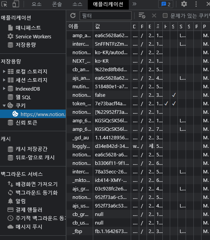Open 배경화면 가져오기 background service

tap(37, 184)
